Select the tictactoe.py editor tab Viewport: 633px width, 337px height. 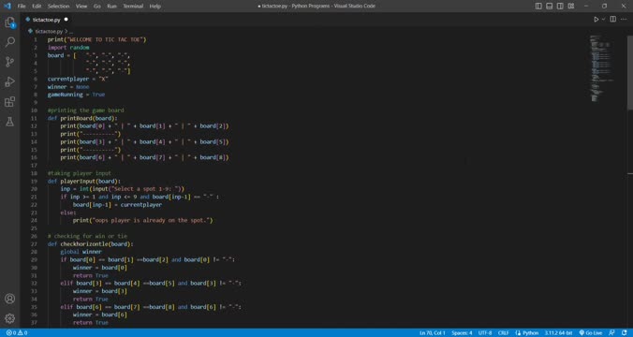47,20
